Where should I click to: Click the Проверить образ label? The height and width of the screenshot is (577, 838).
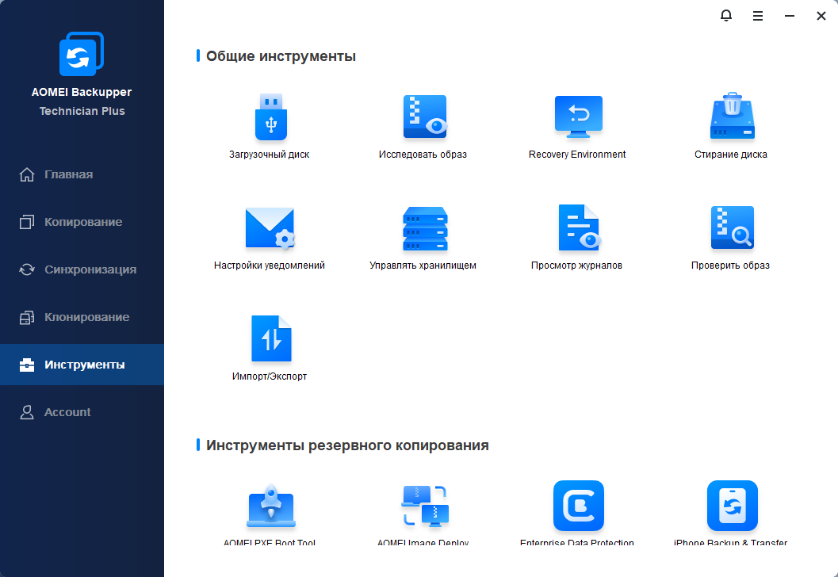point(731,266)
